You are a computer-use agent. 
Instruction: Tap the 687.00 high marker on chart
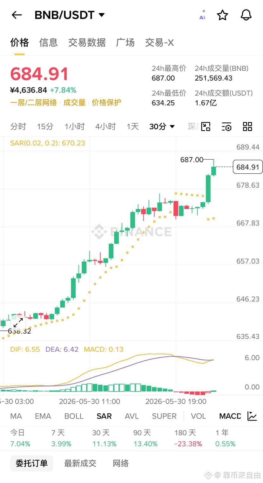coord(192,160)
